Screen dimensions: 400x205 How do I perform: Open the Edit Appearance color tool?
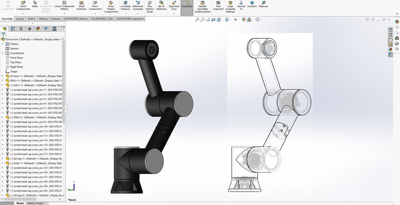tap(244, 20)
